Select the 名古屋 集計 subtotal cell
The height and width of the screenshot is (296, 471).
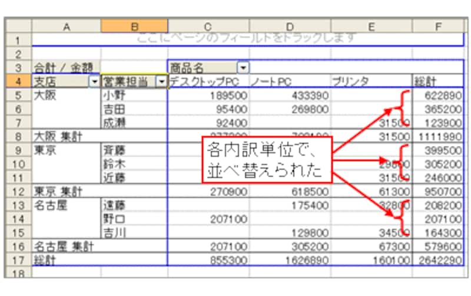(x=66, y=246)
